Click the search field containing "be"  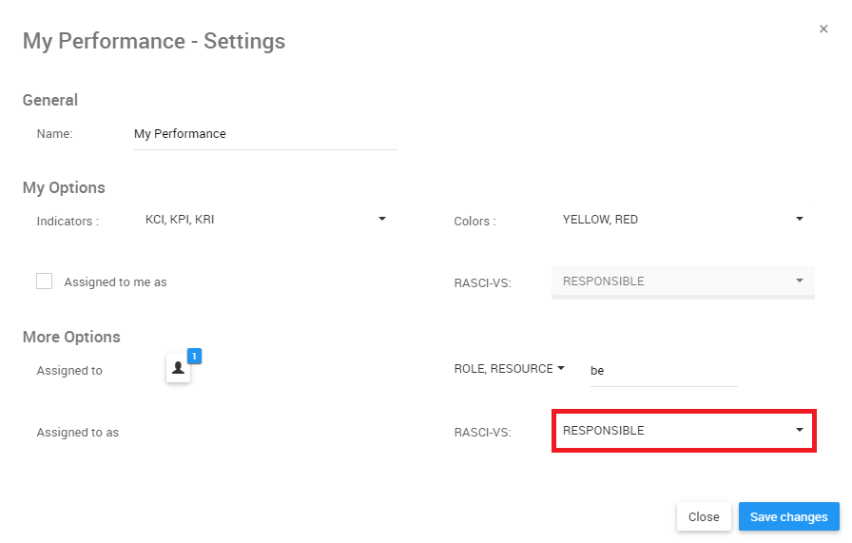(x=663, y=371)
